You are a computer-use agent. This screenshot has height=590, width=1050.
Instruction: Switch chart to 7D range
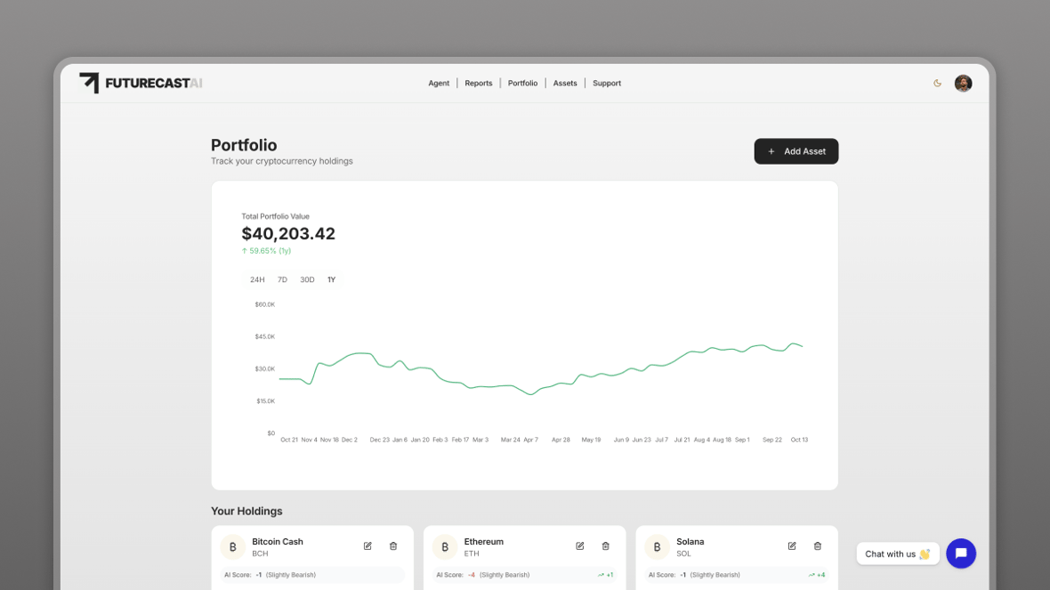(282, 280)
